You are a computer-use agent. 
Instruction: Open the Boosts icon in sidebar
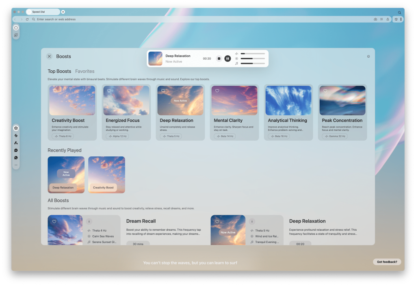coord(16,128)
